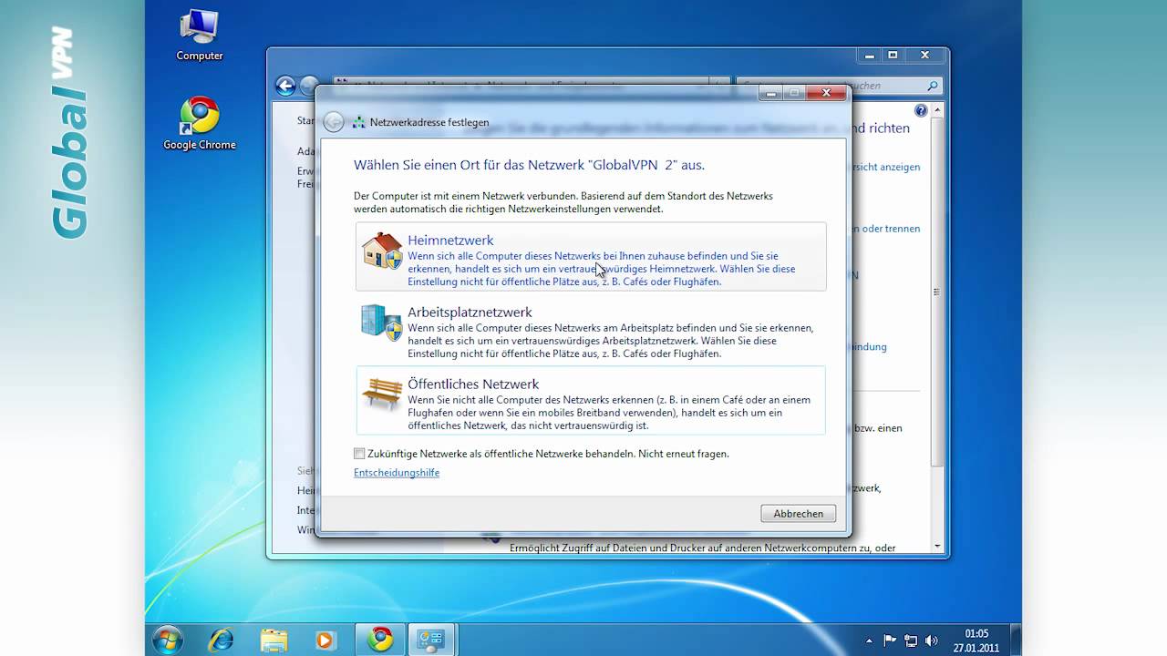Click the dialog's greyed back arrow
The height and width of the screenshot is (656, 1167).
(x=334, y=122)
